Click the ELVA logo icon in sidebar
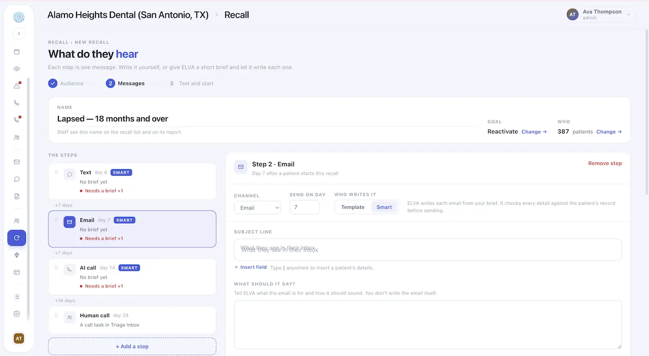Viewport: 649px width, 356px height. [19, 18]
